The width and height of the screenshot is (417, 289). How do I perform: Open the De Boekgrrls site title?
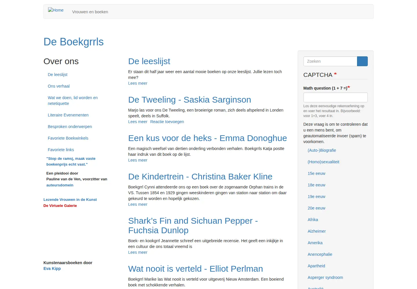pyautogui.click(x=74, y=42)
